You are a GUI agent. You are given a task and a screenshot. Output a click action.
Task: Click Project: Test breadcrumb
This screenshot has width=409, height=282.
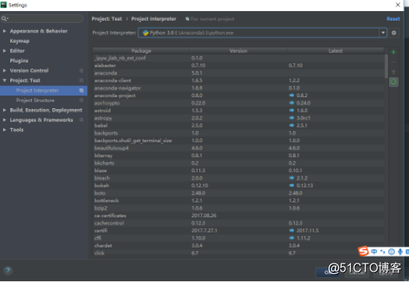click(107, 19)
